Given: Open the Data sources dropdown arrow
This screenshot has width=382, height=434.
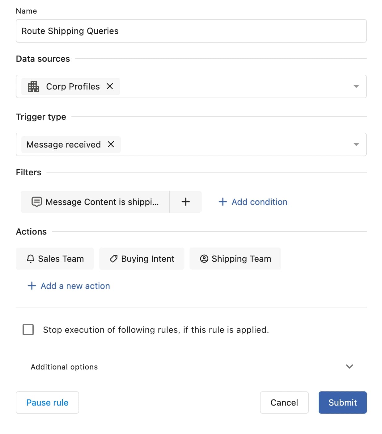Looking at the screenshot, I should pyautogui.click(x=356, y=86).
